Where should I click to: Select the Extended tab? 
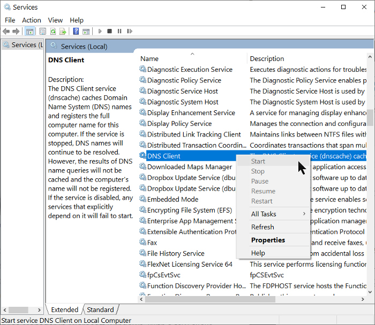[x=64, y=309]
